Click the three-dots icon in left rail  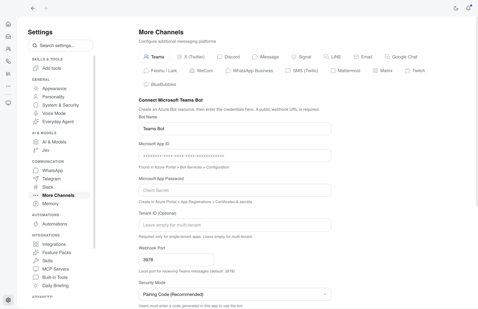pos(8,86)
